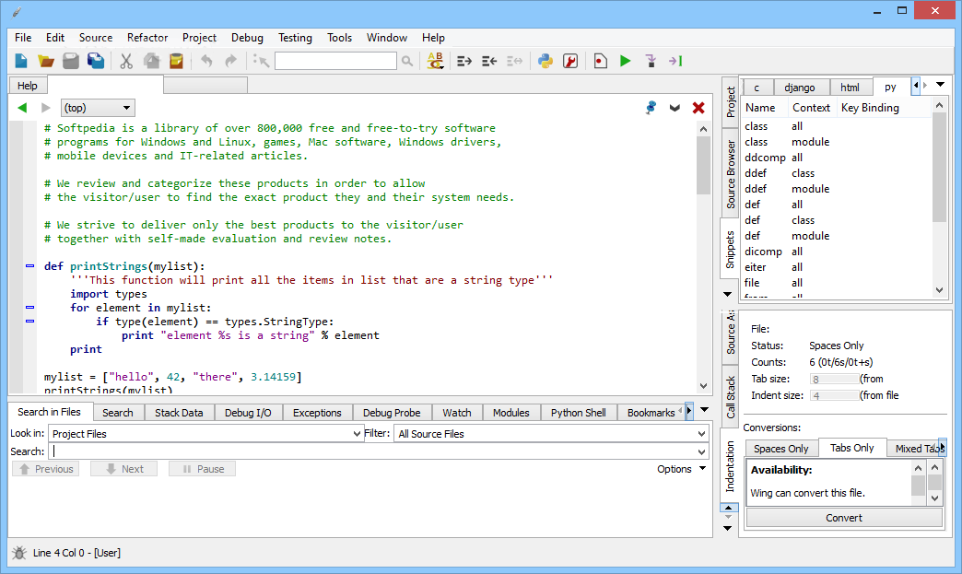Open the AB search-and-replace icon
The height and width of the screenshot is (574, 962).
[435, 61]
